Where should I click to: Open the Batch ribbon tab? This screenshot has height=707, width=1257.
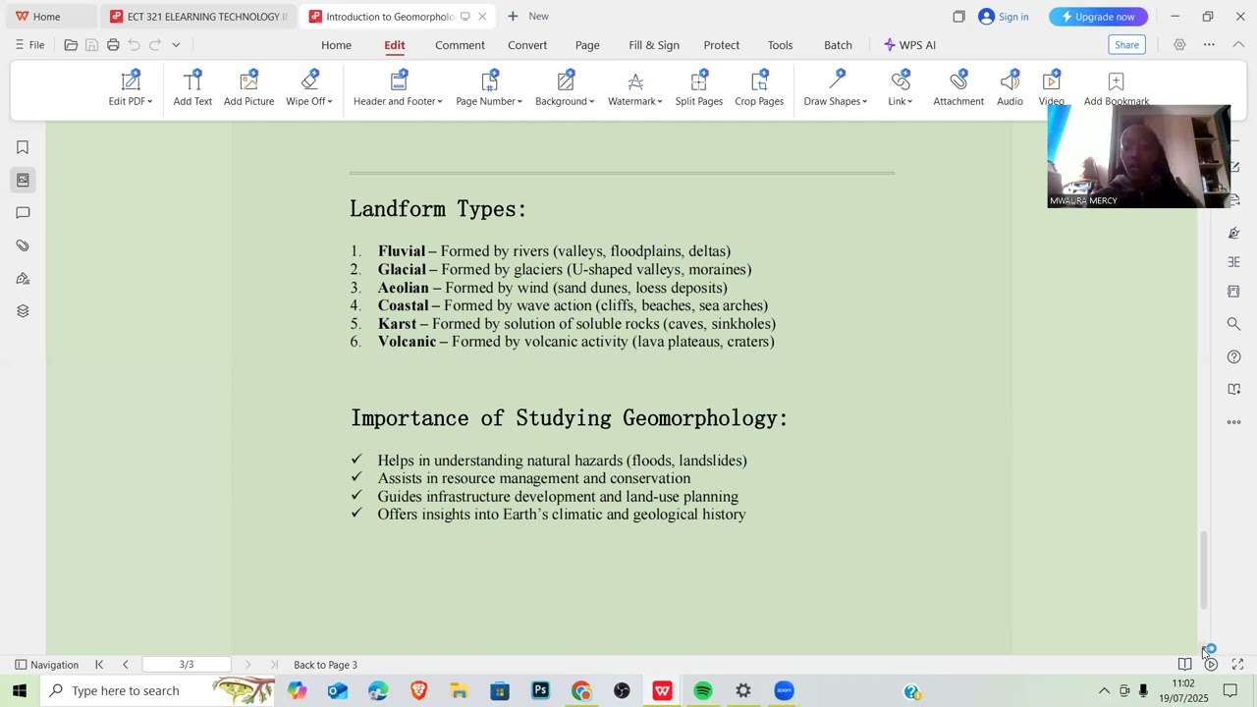838,45
